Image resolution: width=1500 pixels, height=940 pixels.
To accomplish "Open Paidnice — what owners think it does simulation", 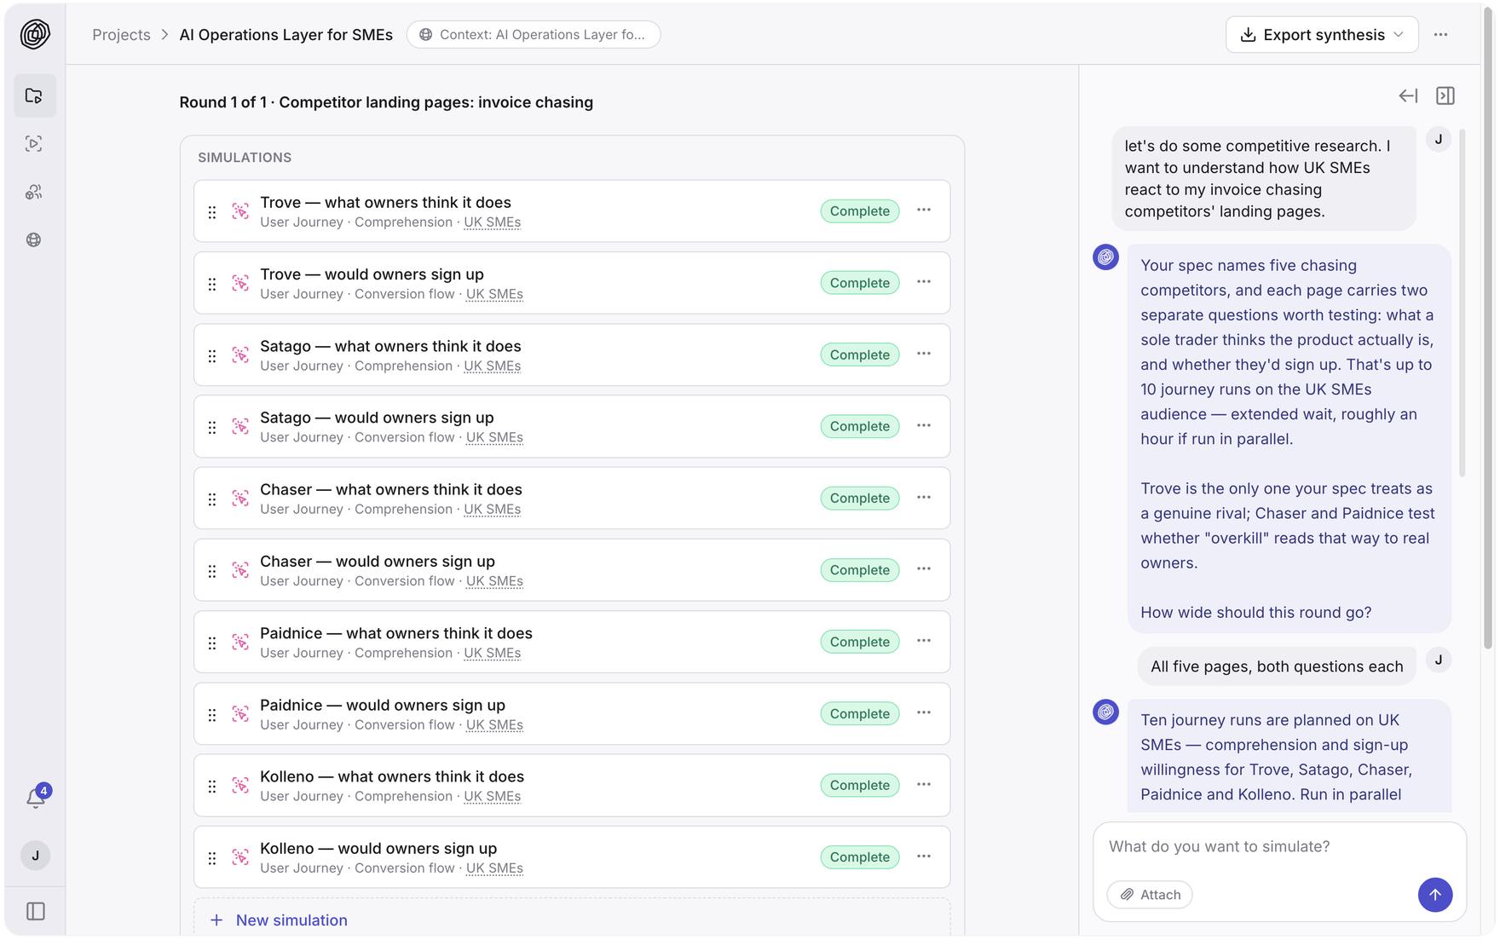I will (x=572, y=642).
